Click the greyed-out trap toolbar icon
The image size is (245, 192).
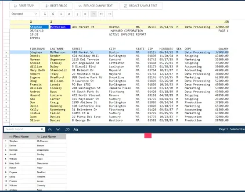tap(94, 14)
